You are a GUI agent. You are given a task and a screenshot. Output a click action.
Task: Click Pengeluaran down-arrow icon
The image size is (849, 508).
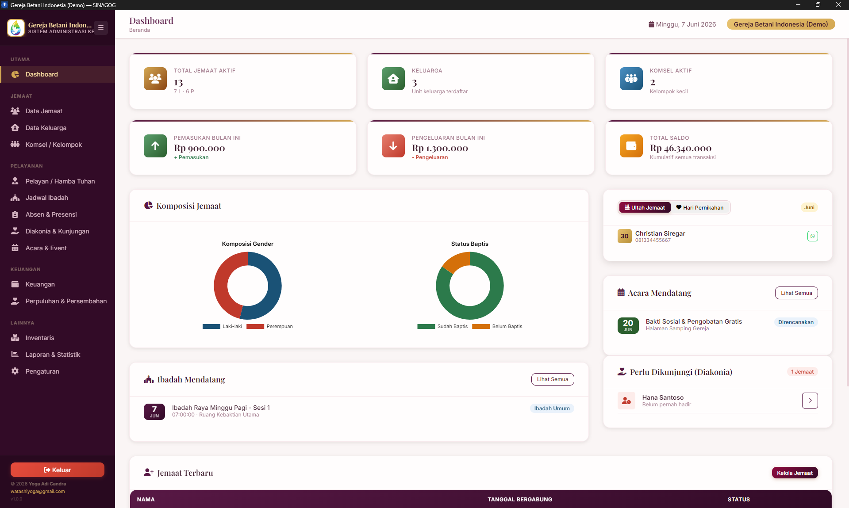(393, 146)
